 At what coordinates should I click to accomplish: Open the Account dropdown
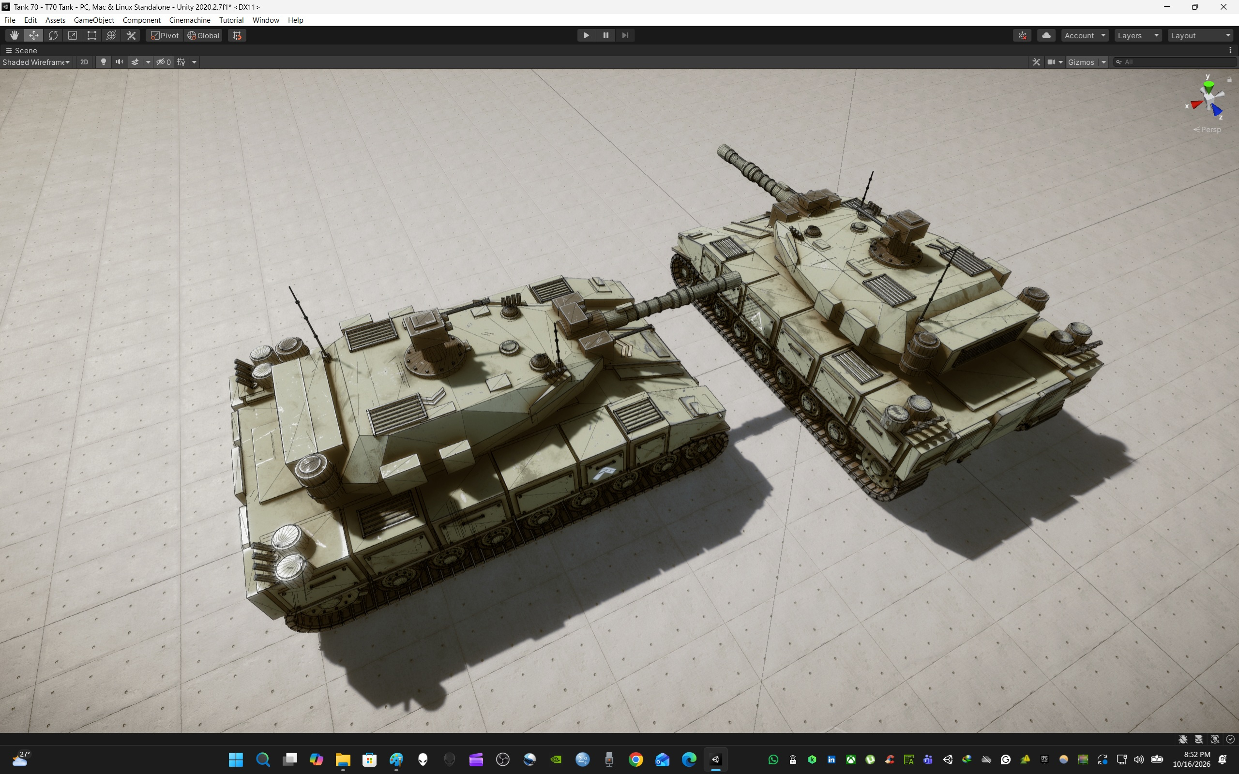[x=1085, y=35]
